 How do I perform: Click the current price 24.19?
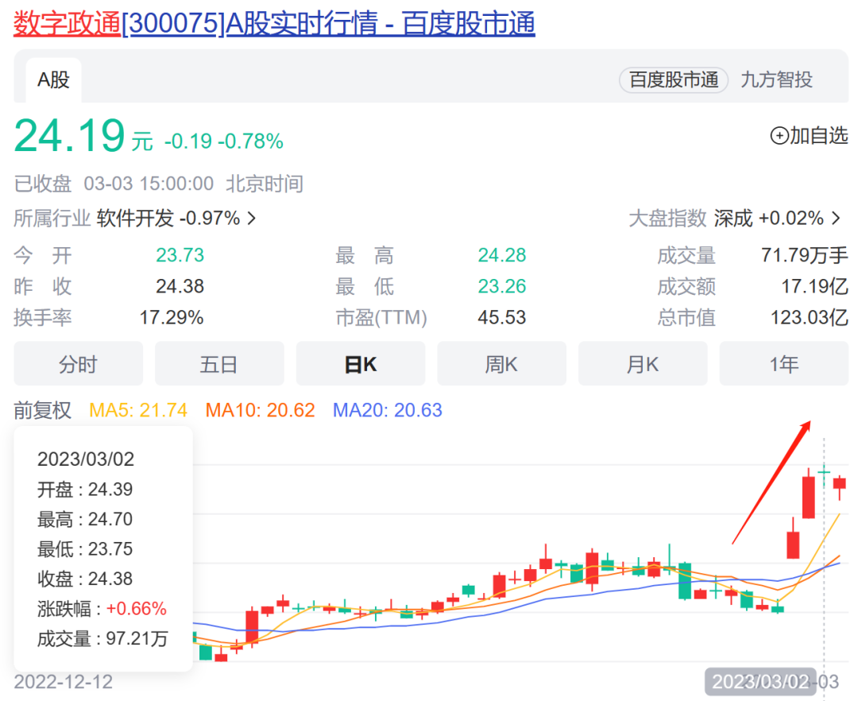tap(69, 136)
